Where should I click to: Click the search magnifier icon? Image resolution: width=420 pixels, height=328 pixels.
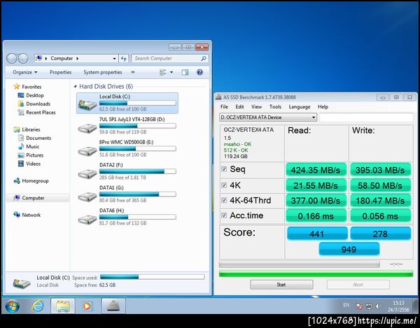point(204,58)
